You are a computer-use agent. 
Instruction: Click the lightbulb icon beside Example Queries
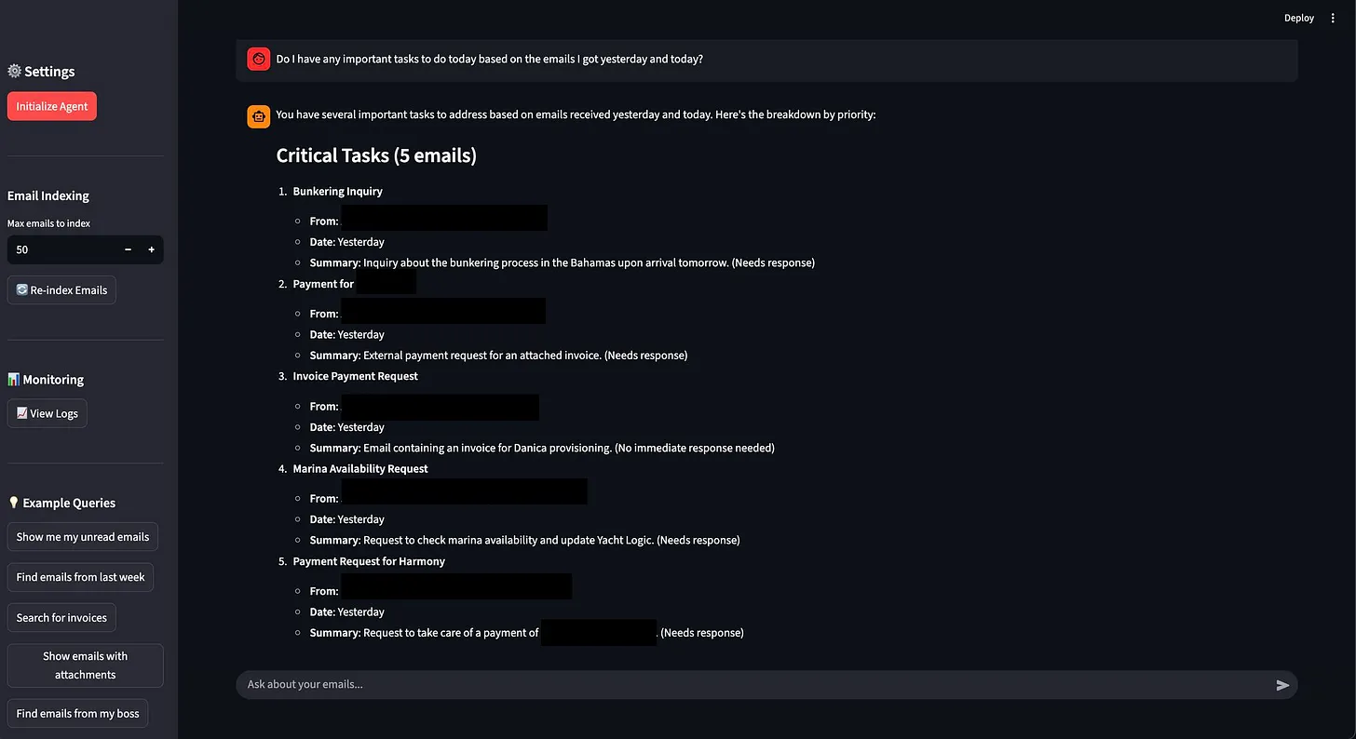tap(13, 502)
